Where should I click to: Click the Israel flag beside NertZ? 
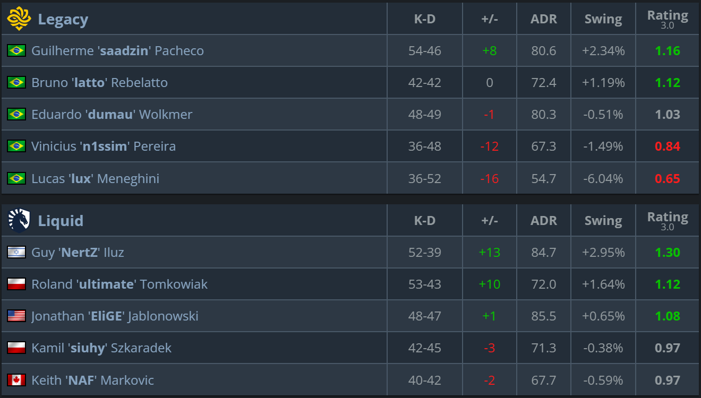(x=16, y=253)
